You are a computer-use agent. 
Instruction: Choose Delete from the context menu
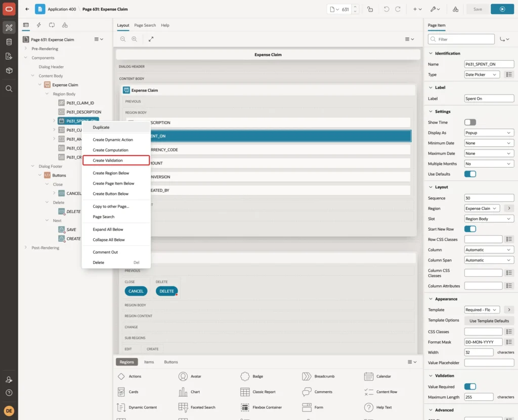[x=116, y=262]
